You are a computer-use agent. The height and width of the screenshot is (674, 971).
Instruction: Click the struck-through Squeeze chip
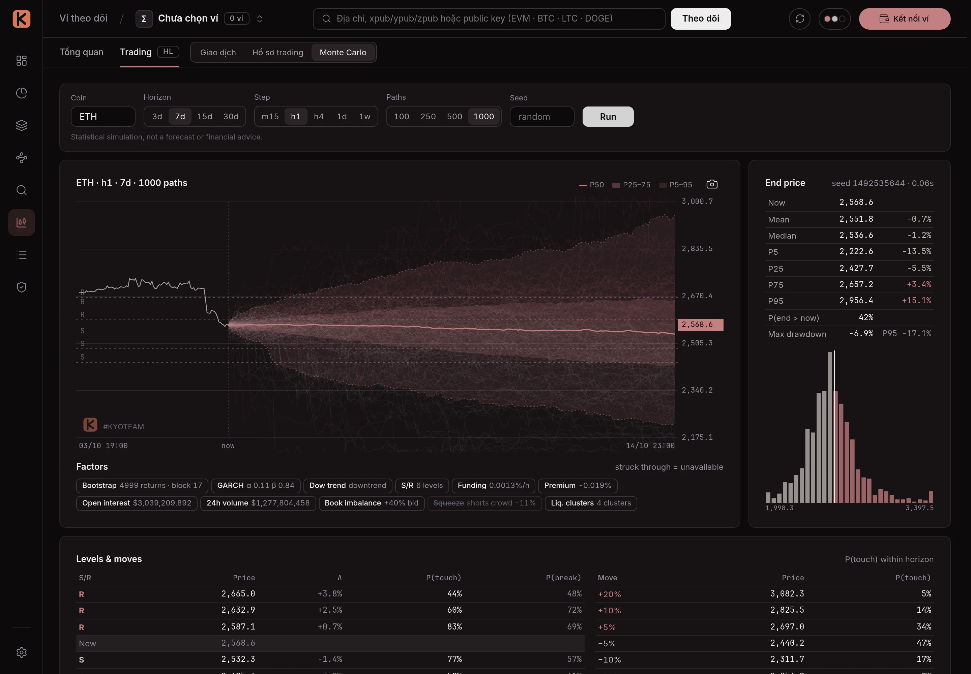pyautogui.click(x=484, y=503)
